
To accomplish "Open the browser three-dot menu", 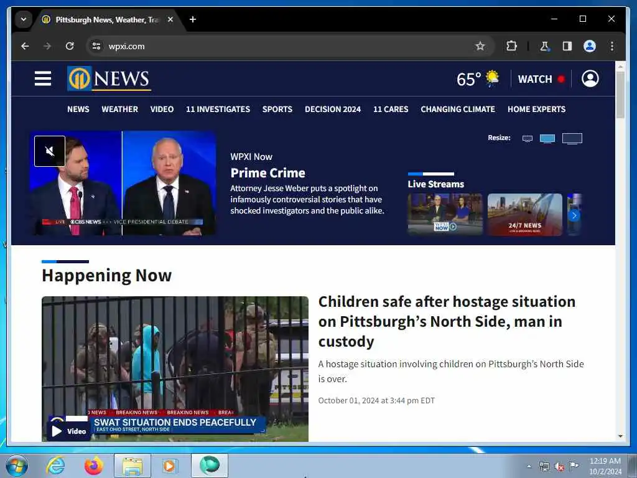I will (612, 46).
